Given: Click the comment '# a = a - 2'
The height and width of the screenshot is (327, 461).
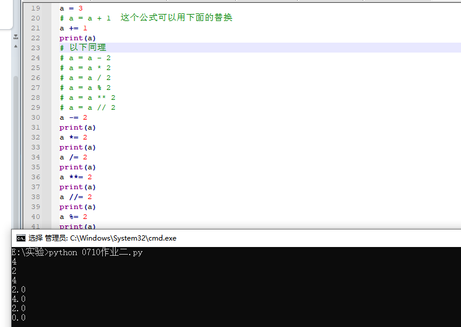Looking at the screenshot, I should coord(85,58).
